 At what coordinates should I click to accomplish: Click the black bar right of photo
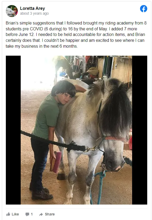[x=140, y=130]
